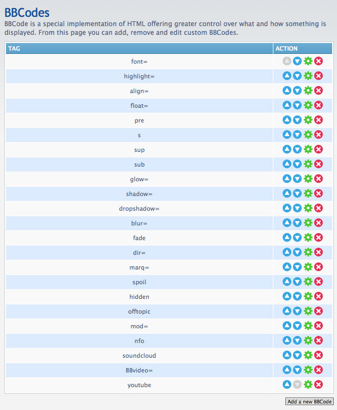Select the dropshadow= tag name

point(139,209)
